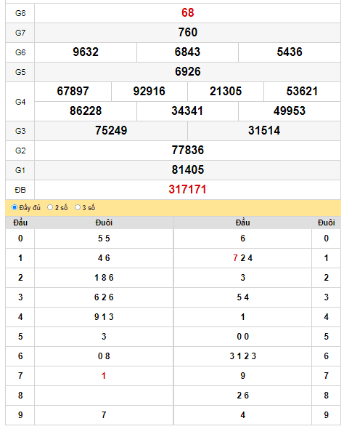Viewport: 344px width, 429px height.
Task: Click the G8 prize number 68
Action: pos(187,12)
